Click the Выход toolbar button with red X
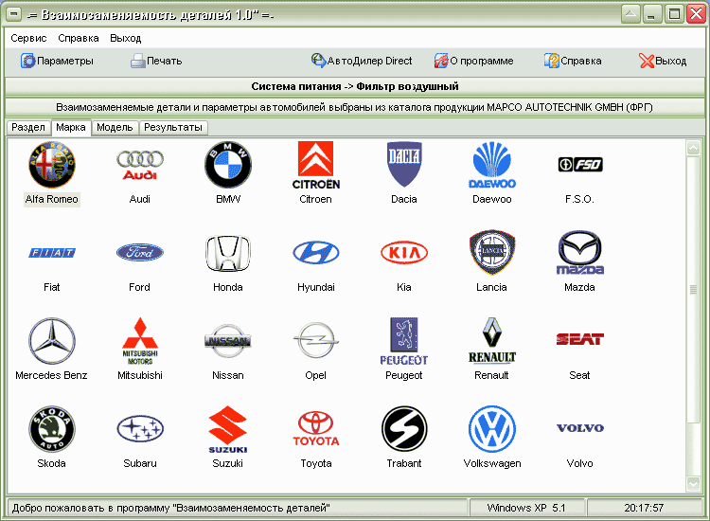Screen dimensions: 710x521 [663, 61]
